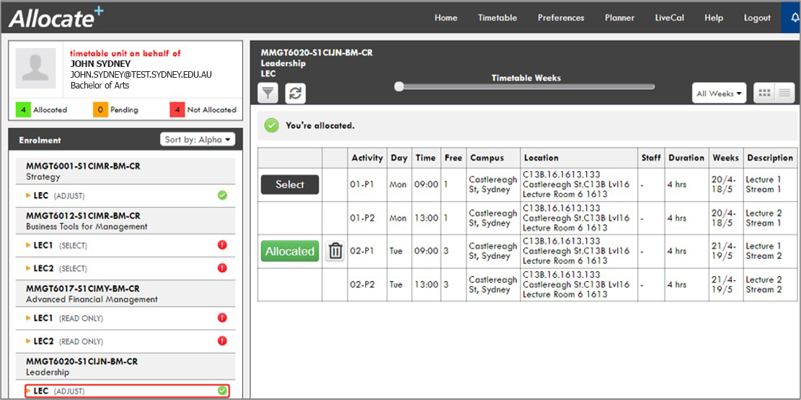Click green check icon on MMGT6001 LEC

coord(222,195)
